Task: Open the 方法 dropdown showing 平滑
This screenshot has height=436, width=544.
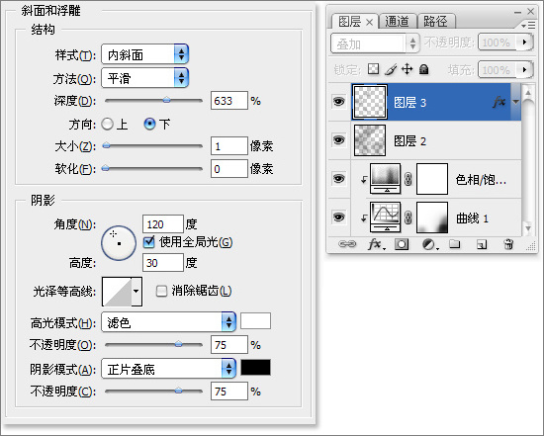Action: (145, 78)
